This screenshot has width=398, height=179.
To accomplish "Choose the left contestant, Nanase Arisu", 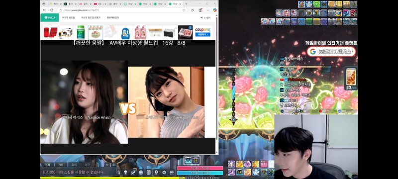I will coord(84,102).
